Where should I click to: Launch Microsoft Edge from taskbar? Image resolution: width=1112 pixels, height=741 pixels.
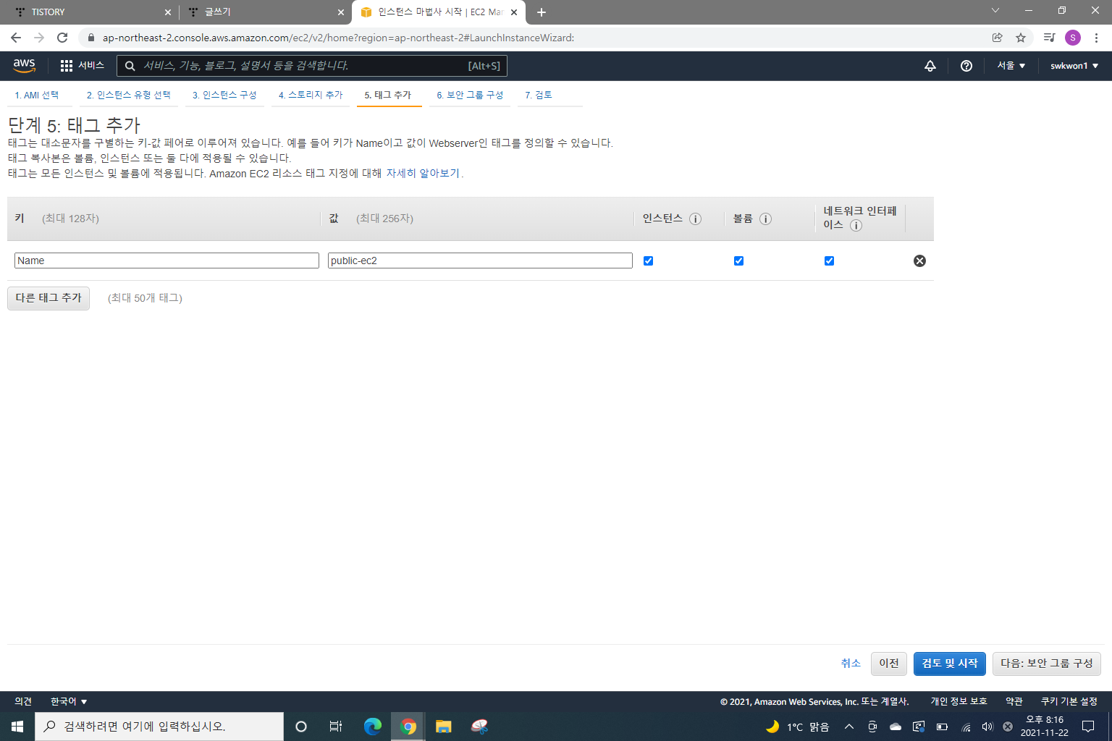pyautogui.click(x=373, y=727)
